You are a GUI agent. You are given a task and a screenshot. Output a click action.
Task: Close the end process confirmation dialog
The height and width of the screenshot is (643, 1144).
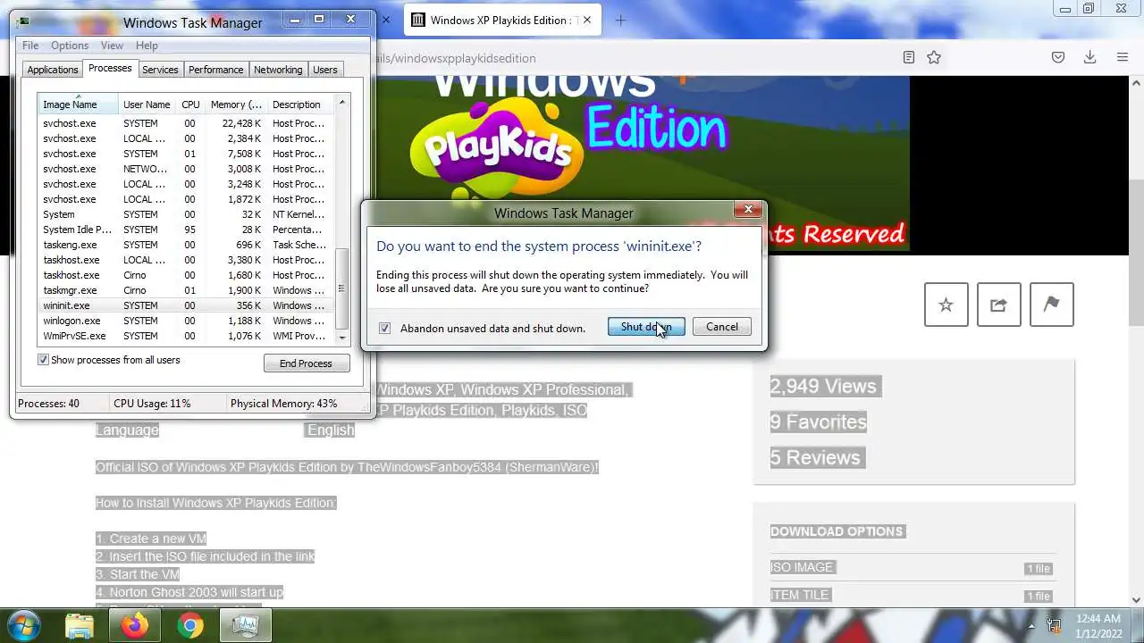click(x=748, y=209)
